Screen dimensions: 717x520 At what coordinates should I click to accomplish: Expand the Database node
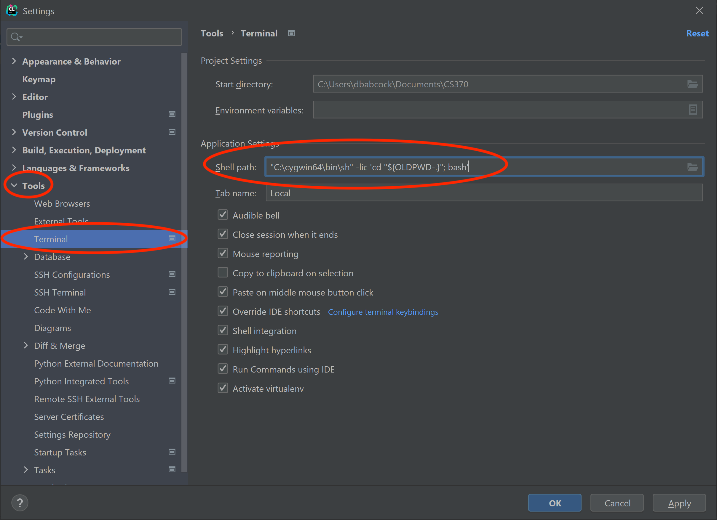click(26, 256)
